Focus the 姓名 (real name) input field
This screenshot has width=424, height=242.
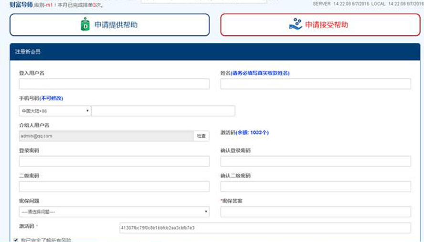[316, 84]
